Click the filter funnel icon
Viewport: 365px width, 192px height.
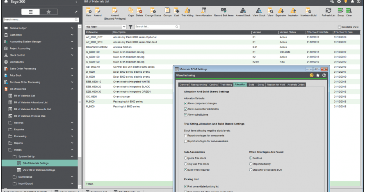130,27
